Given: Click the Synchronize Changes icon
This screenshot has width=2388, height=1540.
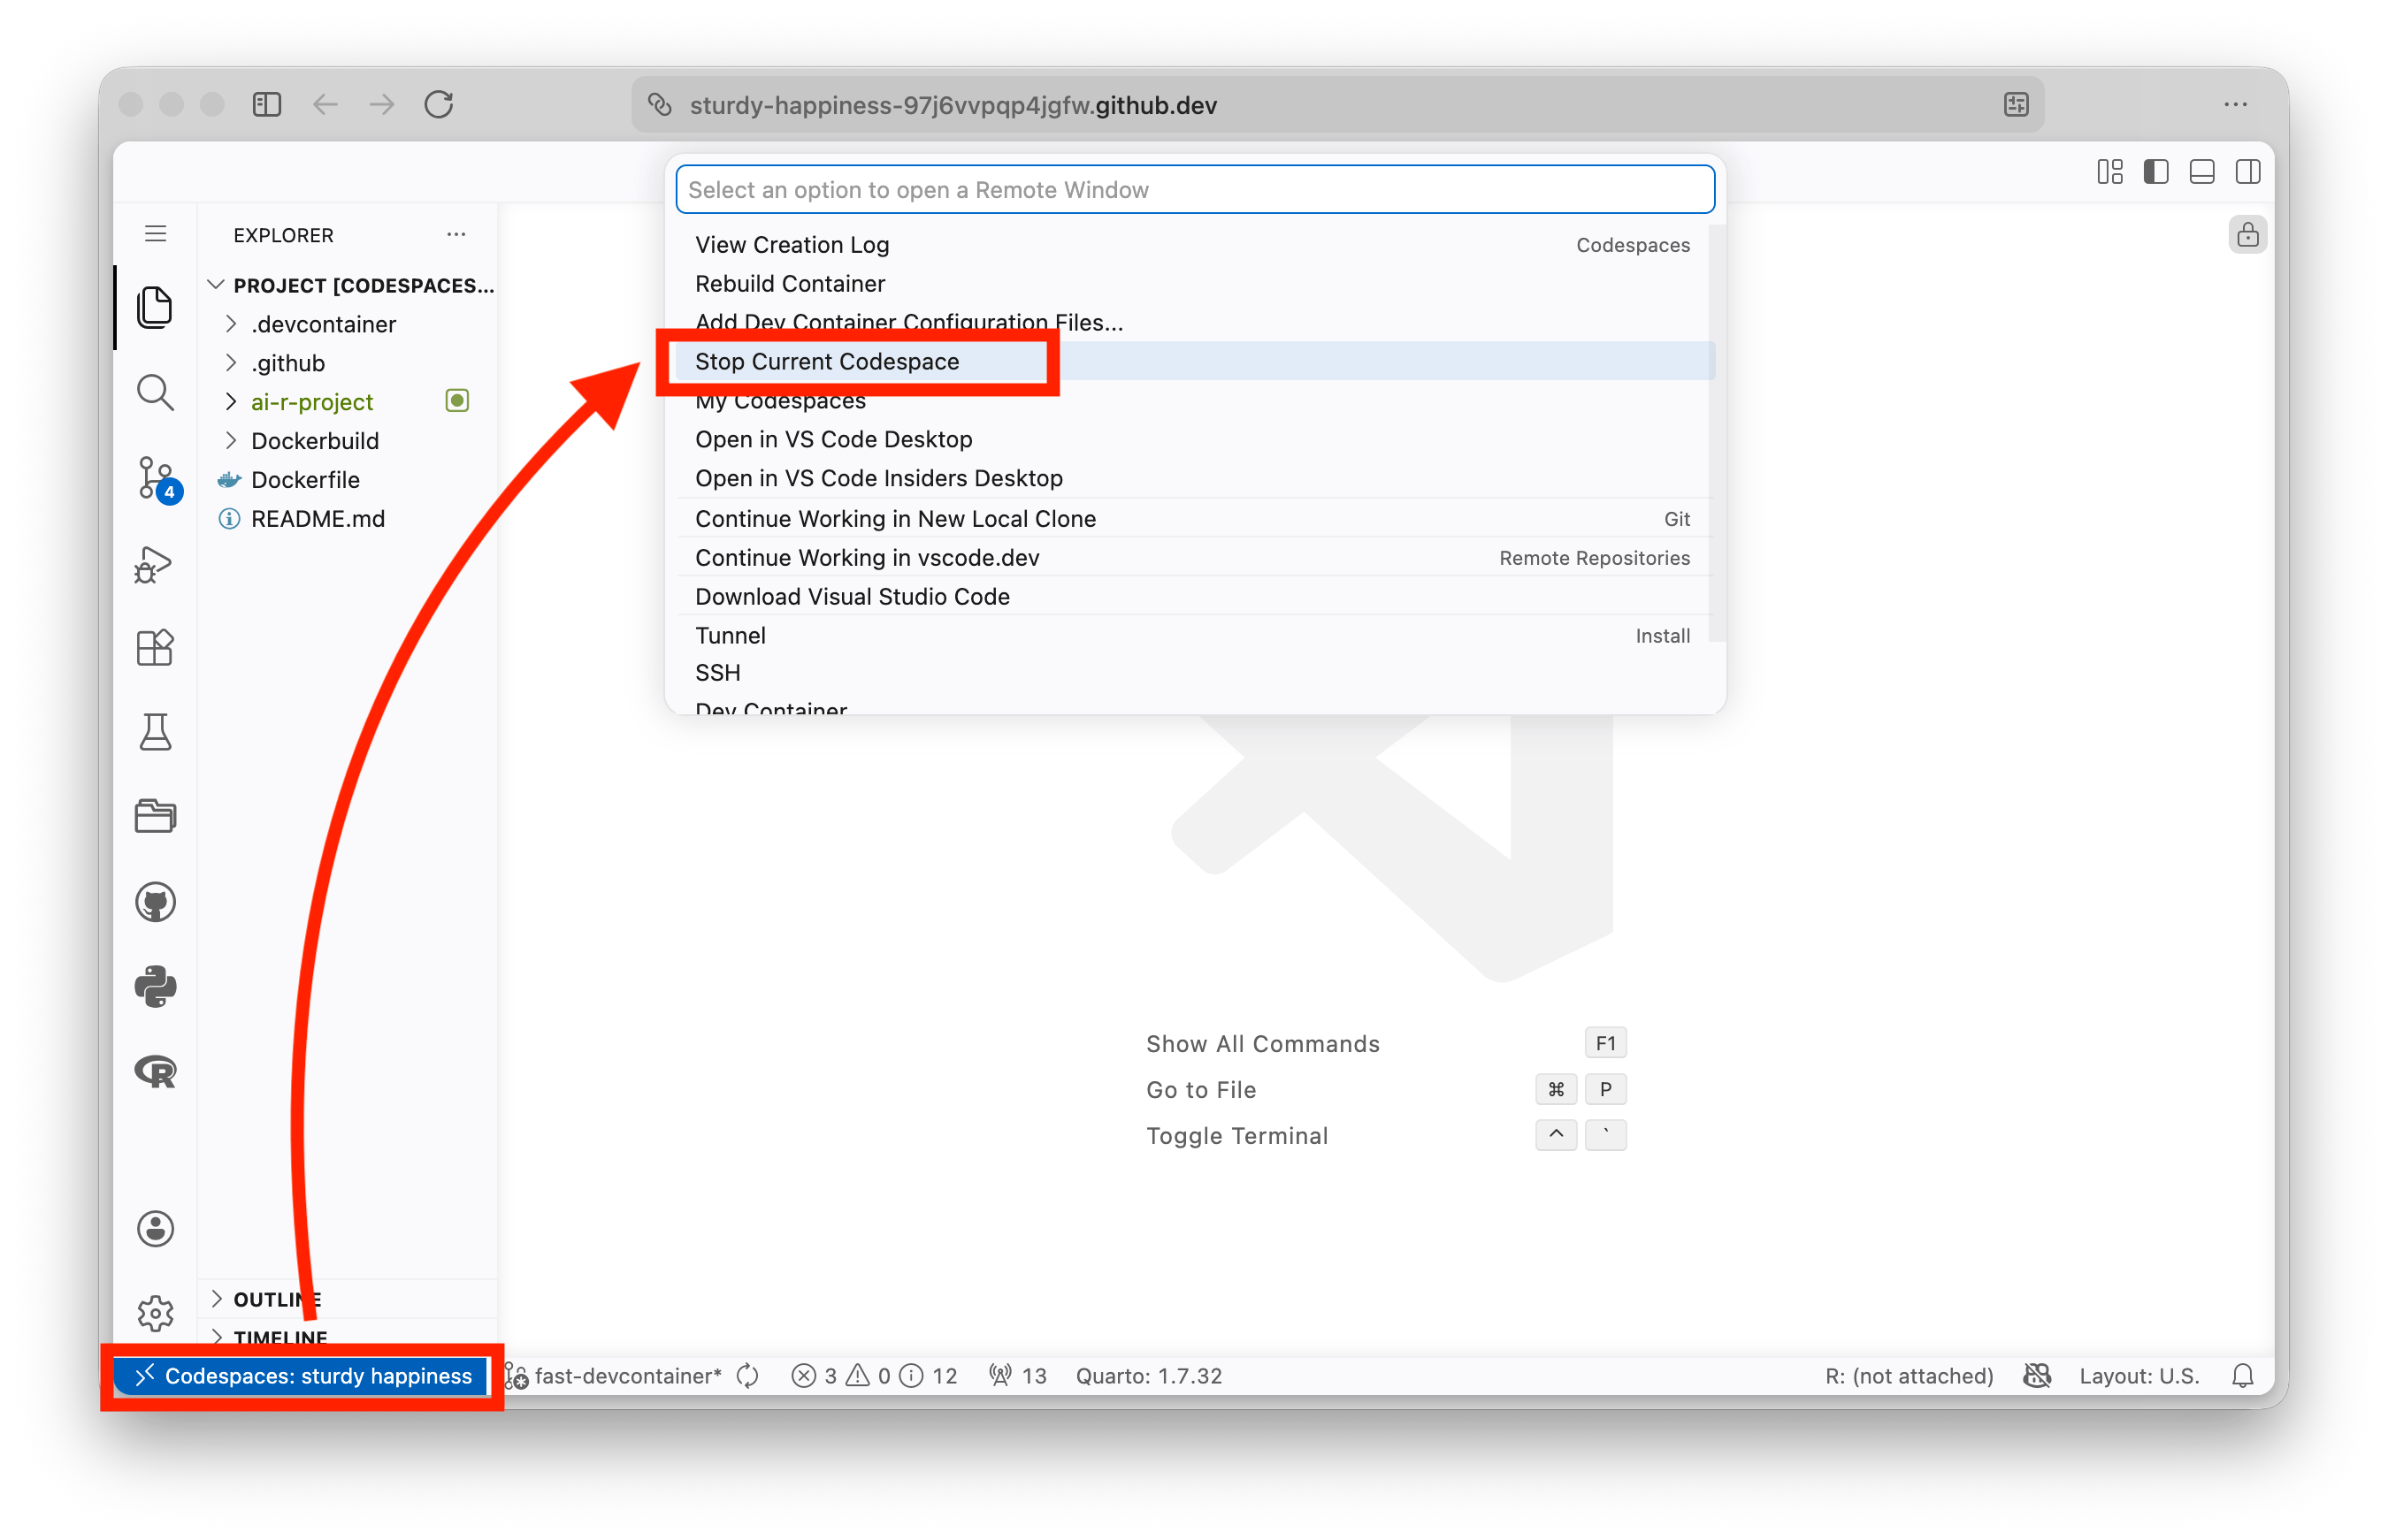Looking at the screenshot, I should tap(747, 1376).
